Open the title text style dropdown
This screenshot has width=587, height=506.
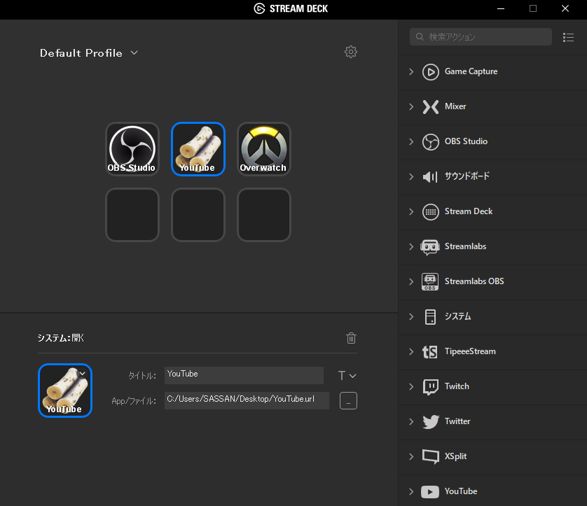(x=347, y=376)
